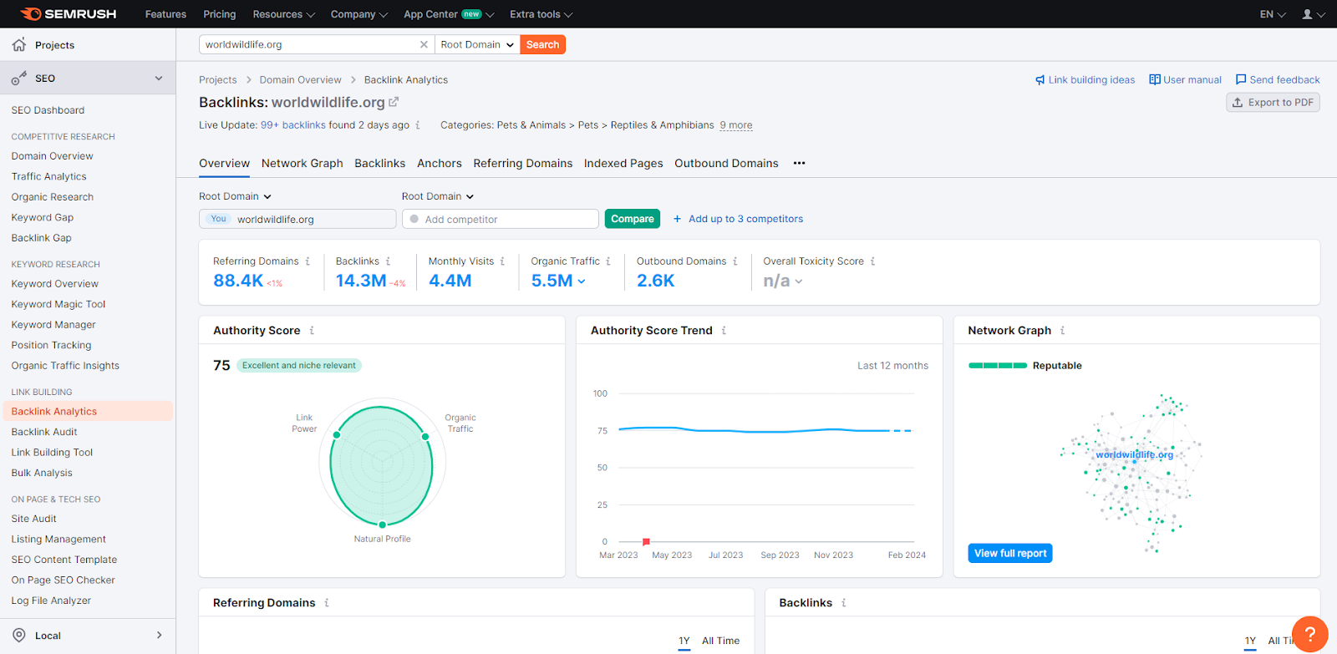Click Backlinks metric info icon
The image size is (1337, 654).
(x=388, y=261)
